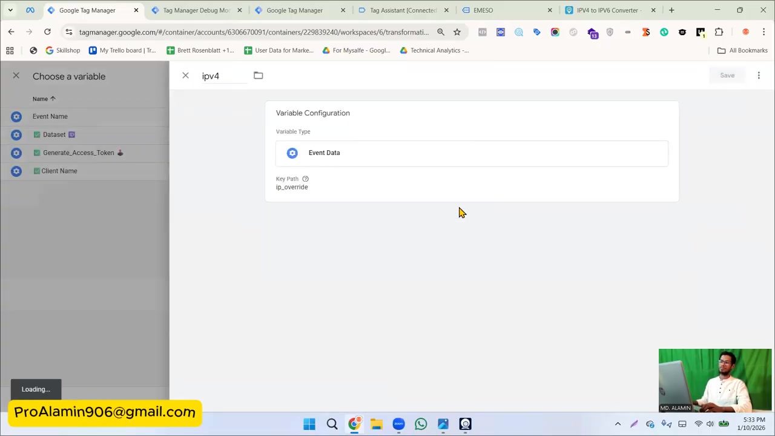The height and width of the screenshot is (436, 775).
Task: Open the Chrome extensions puzzle icon
Action: 719,32
